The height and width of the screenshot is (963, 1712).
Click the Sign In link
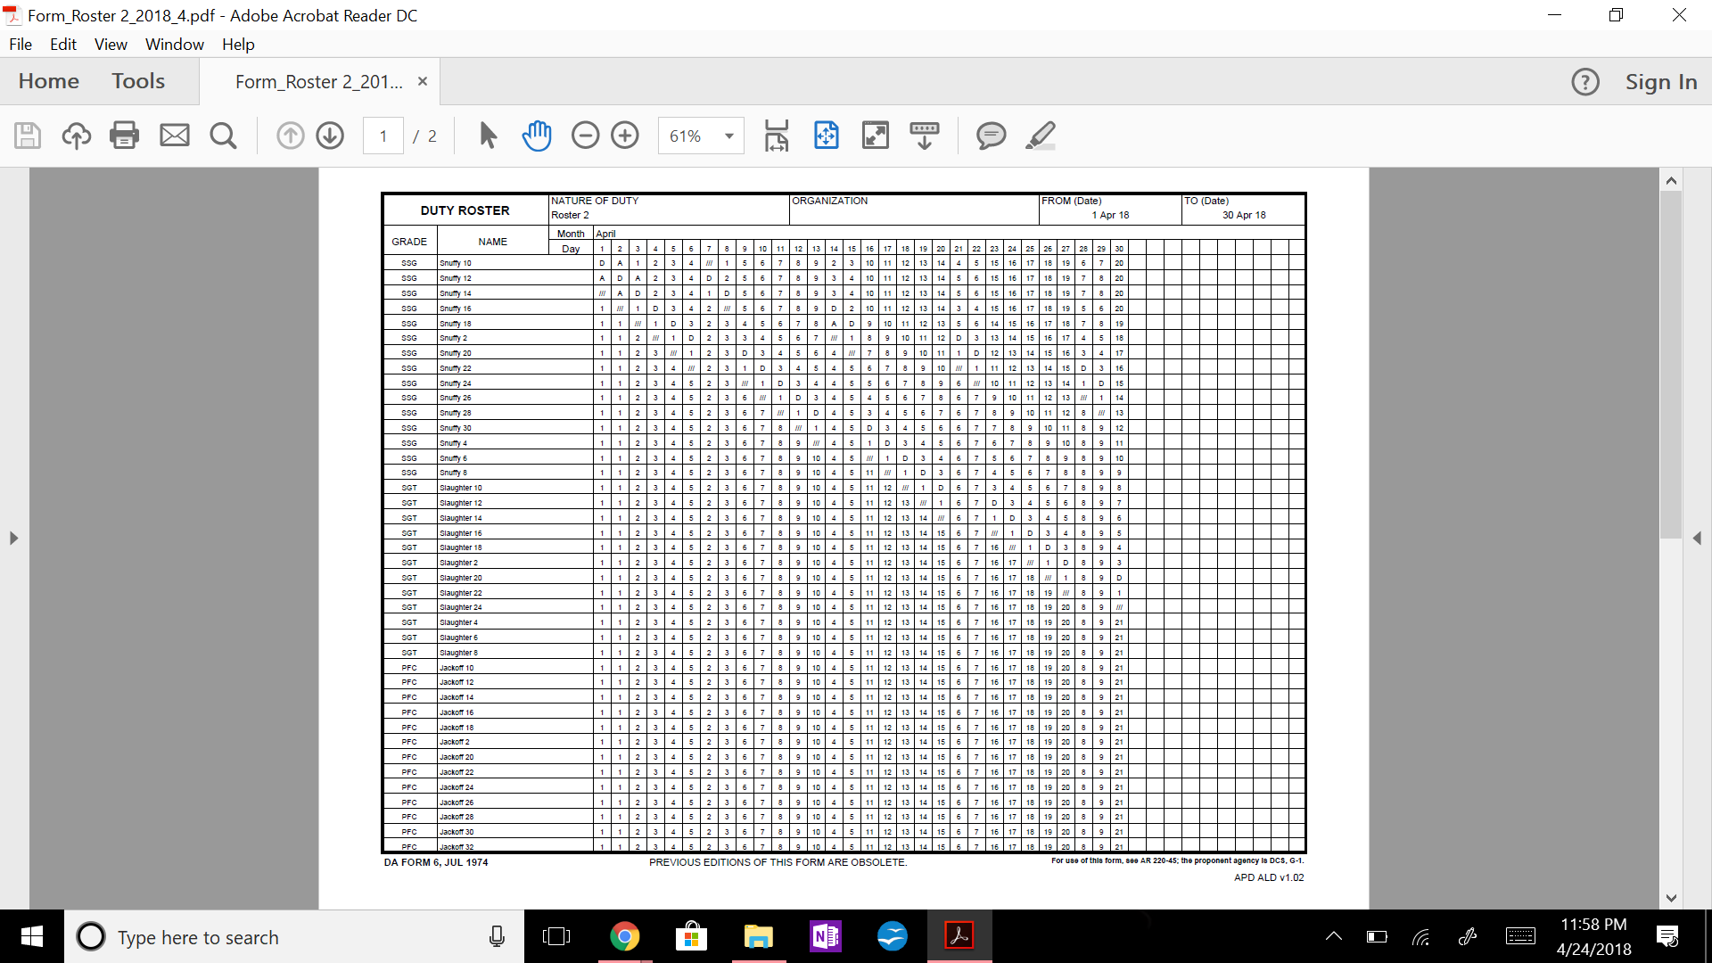[x=1660, y=82]
